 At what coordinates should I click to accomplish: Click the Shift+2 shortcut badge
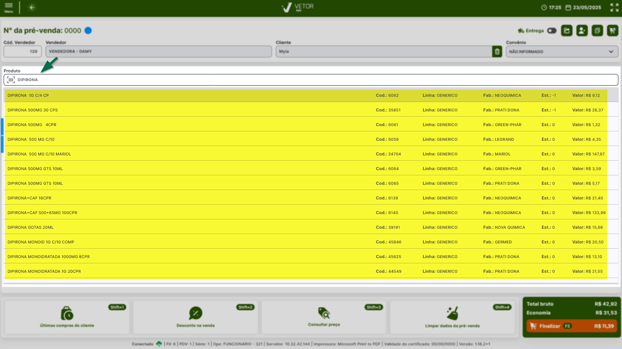(x=246, y=307)
